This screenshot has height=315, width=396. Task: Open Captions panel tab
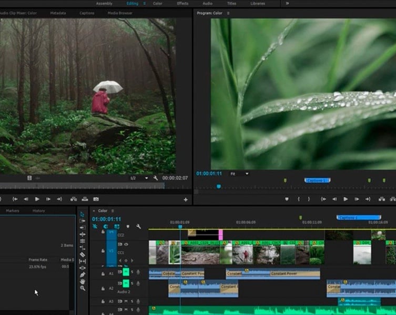tap(87, 13)
